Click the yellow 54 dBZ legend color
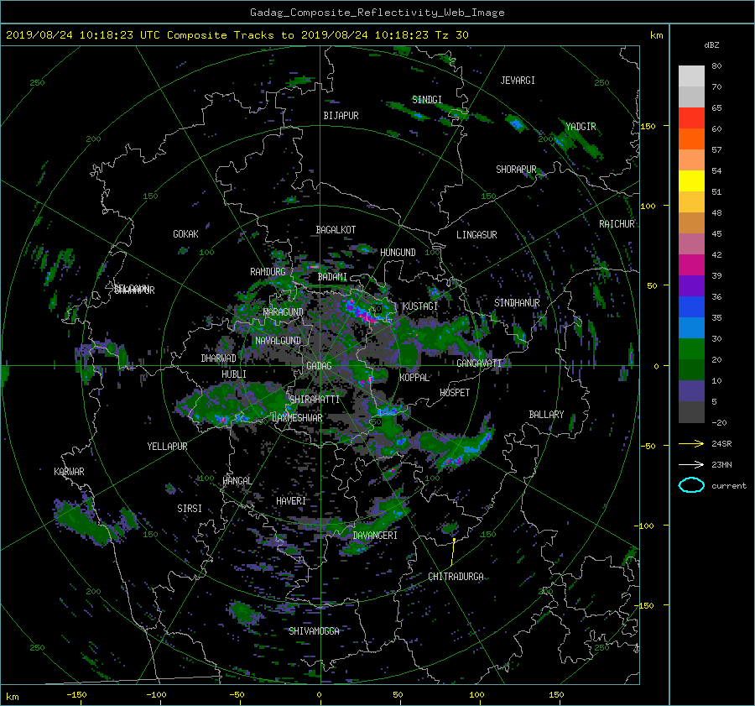This screenshot has width=755, height=706. click(x=691, y=181)
